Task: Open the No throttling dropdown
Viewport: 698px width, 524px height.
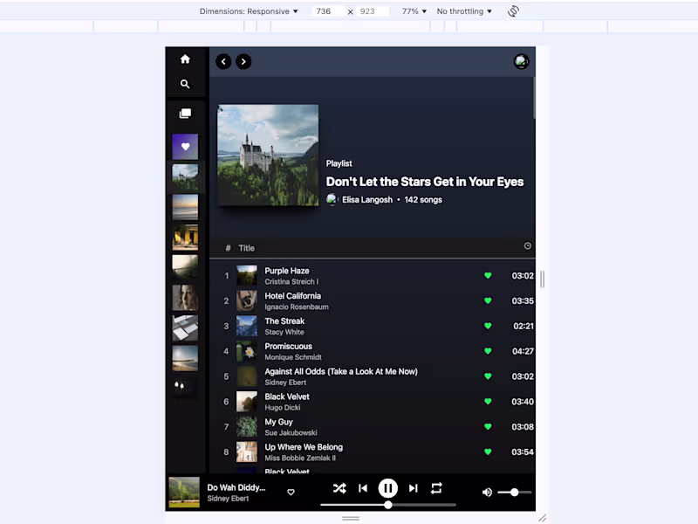Action: click(x=464, y=11)
